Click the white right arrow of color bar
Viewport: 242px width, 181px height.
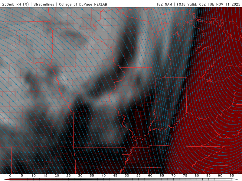[235, 179]
